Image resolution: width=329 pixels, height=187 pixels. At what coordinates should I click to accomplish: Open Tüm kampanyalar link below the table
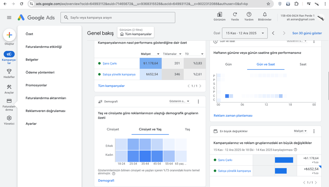tap(111, 86)
